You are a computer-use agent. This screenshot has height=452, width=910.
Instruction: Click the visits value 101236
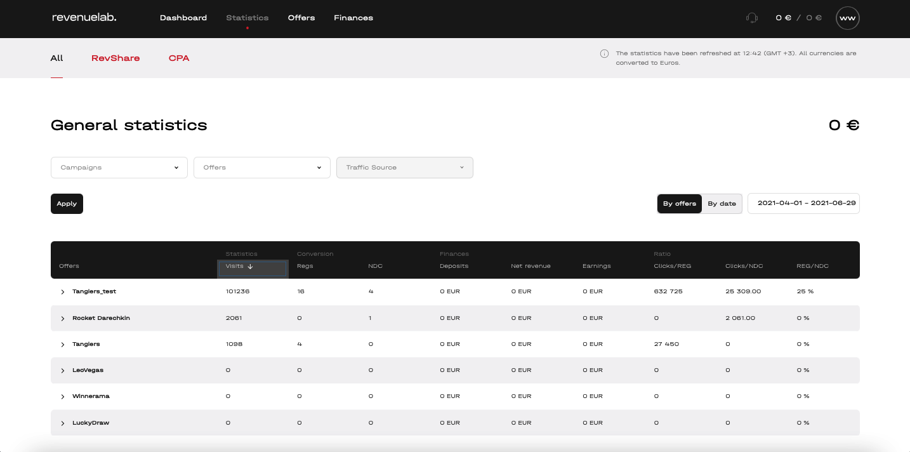click(x=237, y=291)
